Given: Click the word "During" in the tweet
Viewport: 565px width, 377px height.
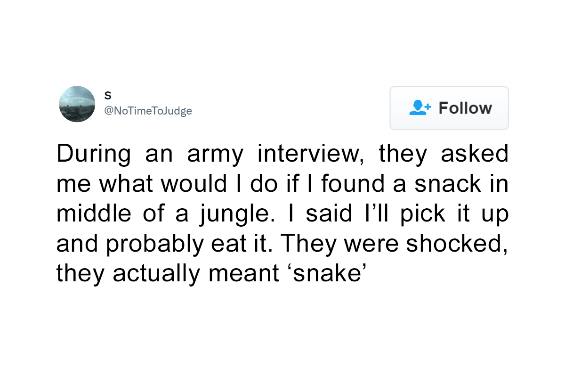Looking at the screenshot, I should pyautogui.click(x=94, y=155).
